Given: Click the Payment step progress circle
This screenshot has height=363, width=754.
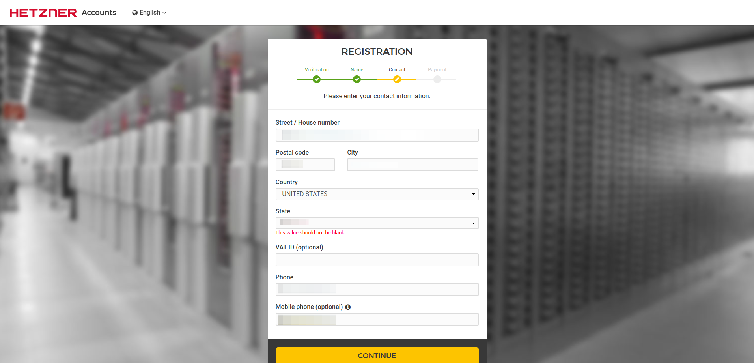Looking at the screenshot, I should 437,79.
